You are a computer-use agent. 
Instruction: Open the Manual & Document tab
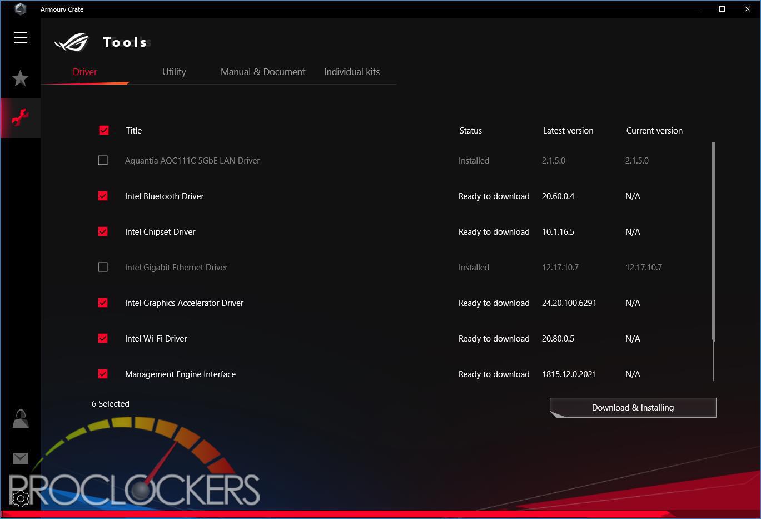point(263,72)
